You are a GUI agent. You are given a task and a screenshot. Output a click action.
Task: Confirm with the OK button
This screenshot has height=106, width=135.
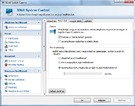(82, 100)
